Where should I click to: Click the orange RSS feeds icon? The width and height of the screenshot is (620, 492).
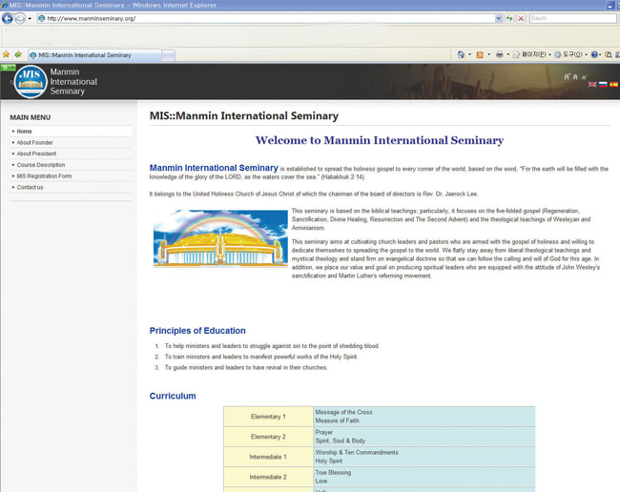coord(480,55)
